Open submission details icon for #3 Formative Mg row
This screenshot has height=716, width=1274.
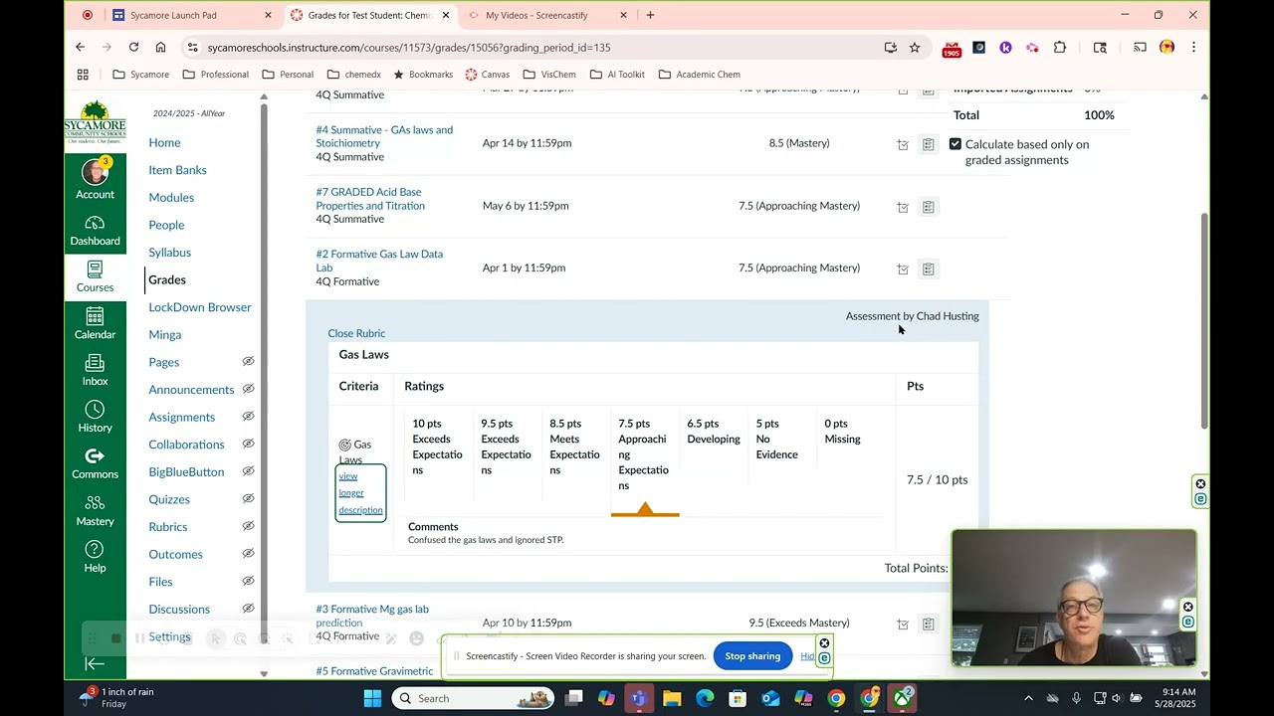pos(903,624)
